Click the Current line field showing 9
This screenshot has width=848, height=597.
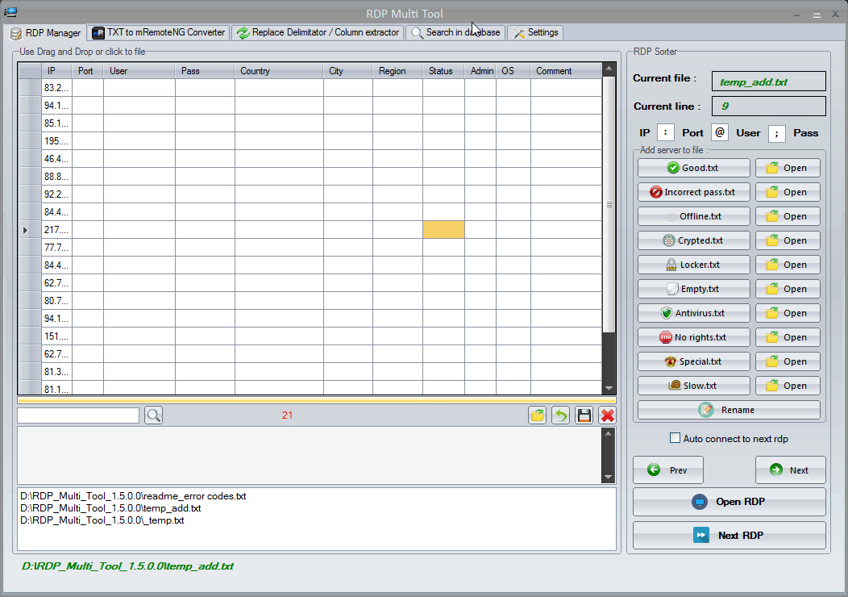point(768,106)
